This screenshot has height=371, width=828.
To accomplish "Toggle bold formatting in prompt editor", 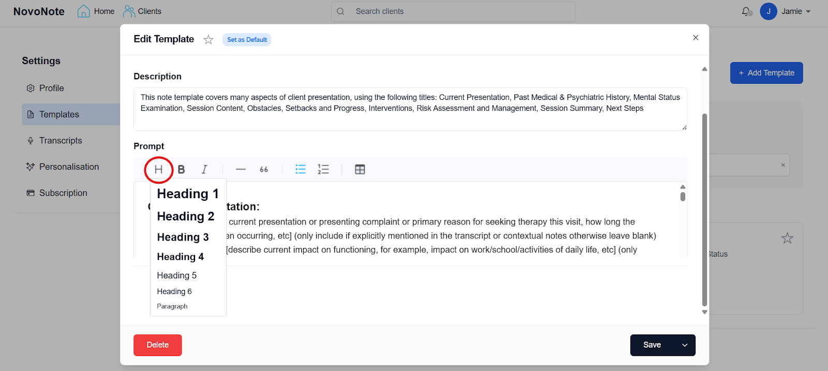I will [181, 170].
